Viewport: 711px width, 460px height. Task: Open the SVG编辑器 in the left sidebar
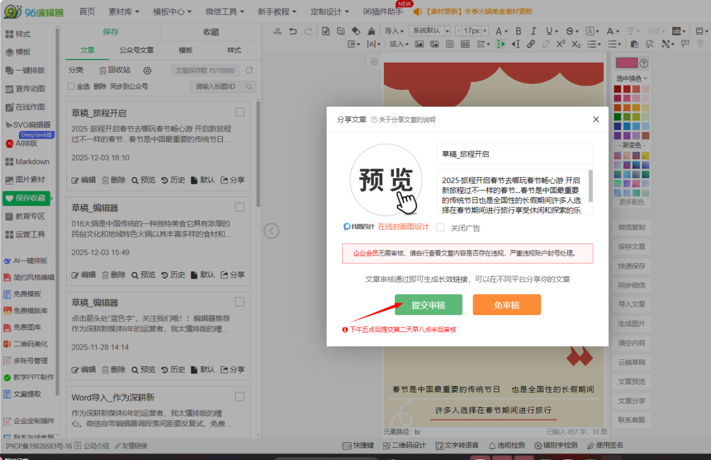(x=28, y=124)
